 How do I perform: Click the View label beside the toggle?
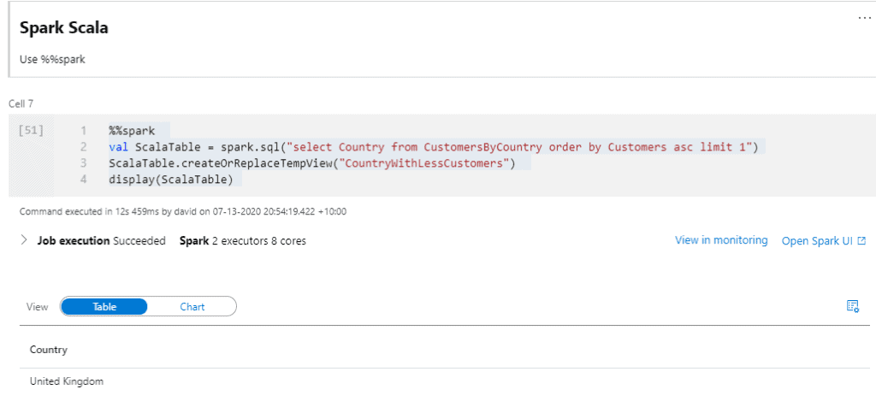tap(38, 307)
